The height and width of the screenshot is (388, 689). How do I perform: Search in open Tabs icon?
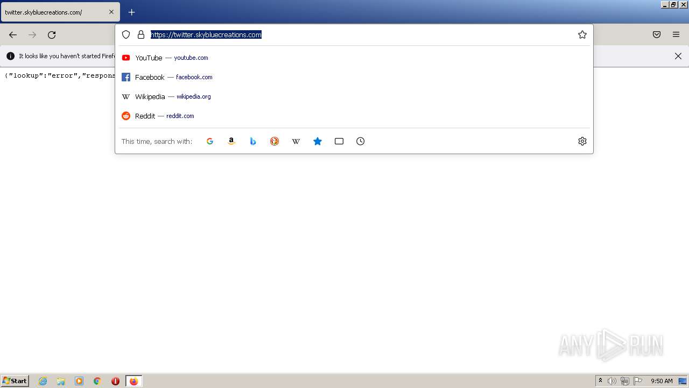pos(339,141)
